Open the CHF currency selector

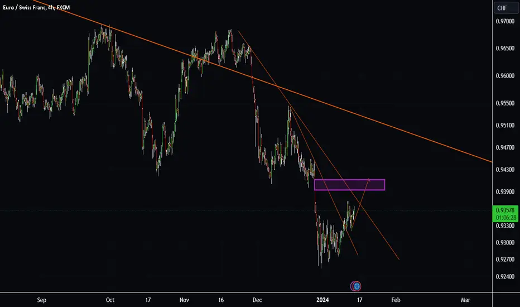[506, 8]
